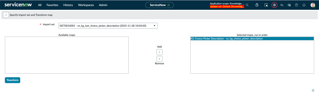
Task: Open the notifications bell icon
Action: [304, 5]
